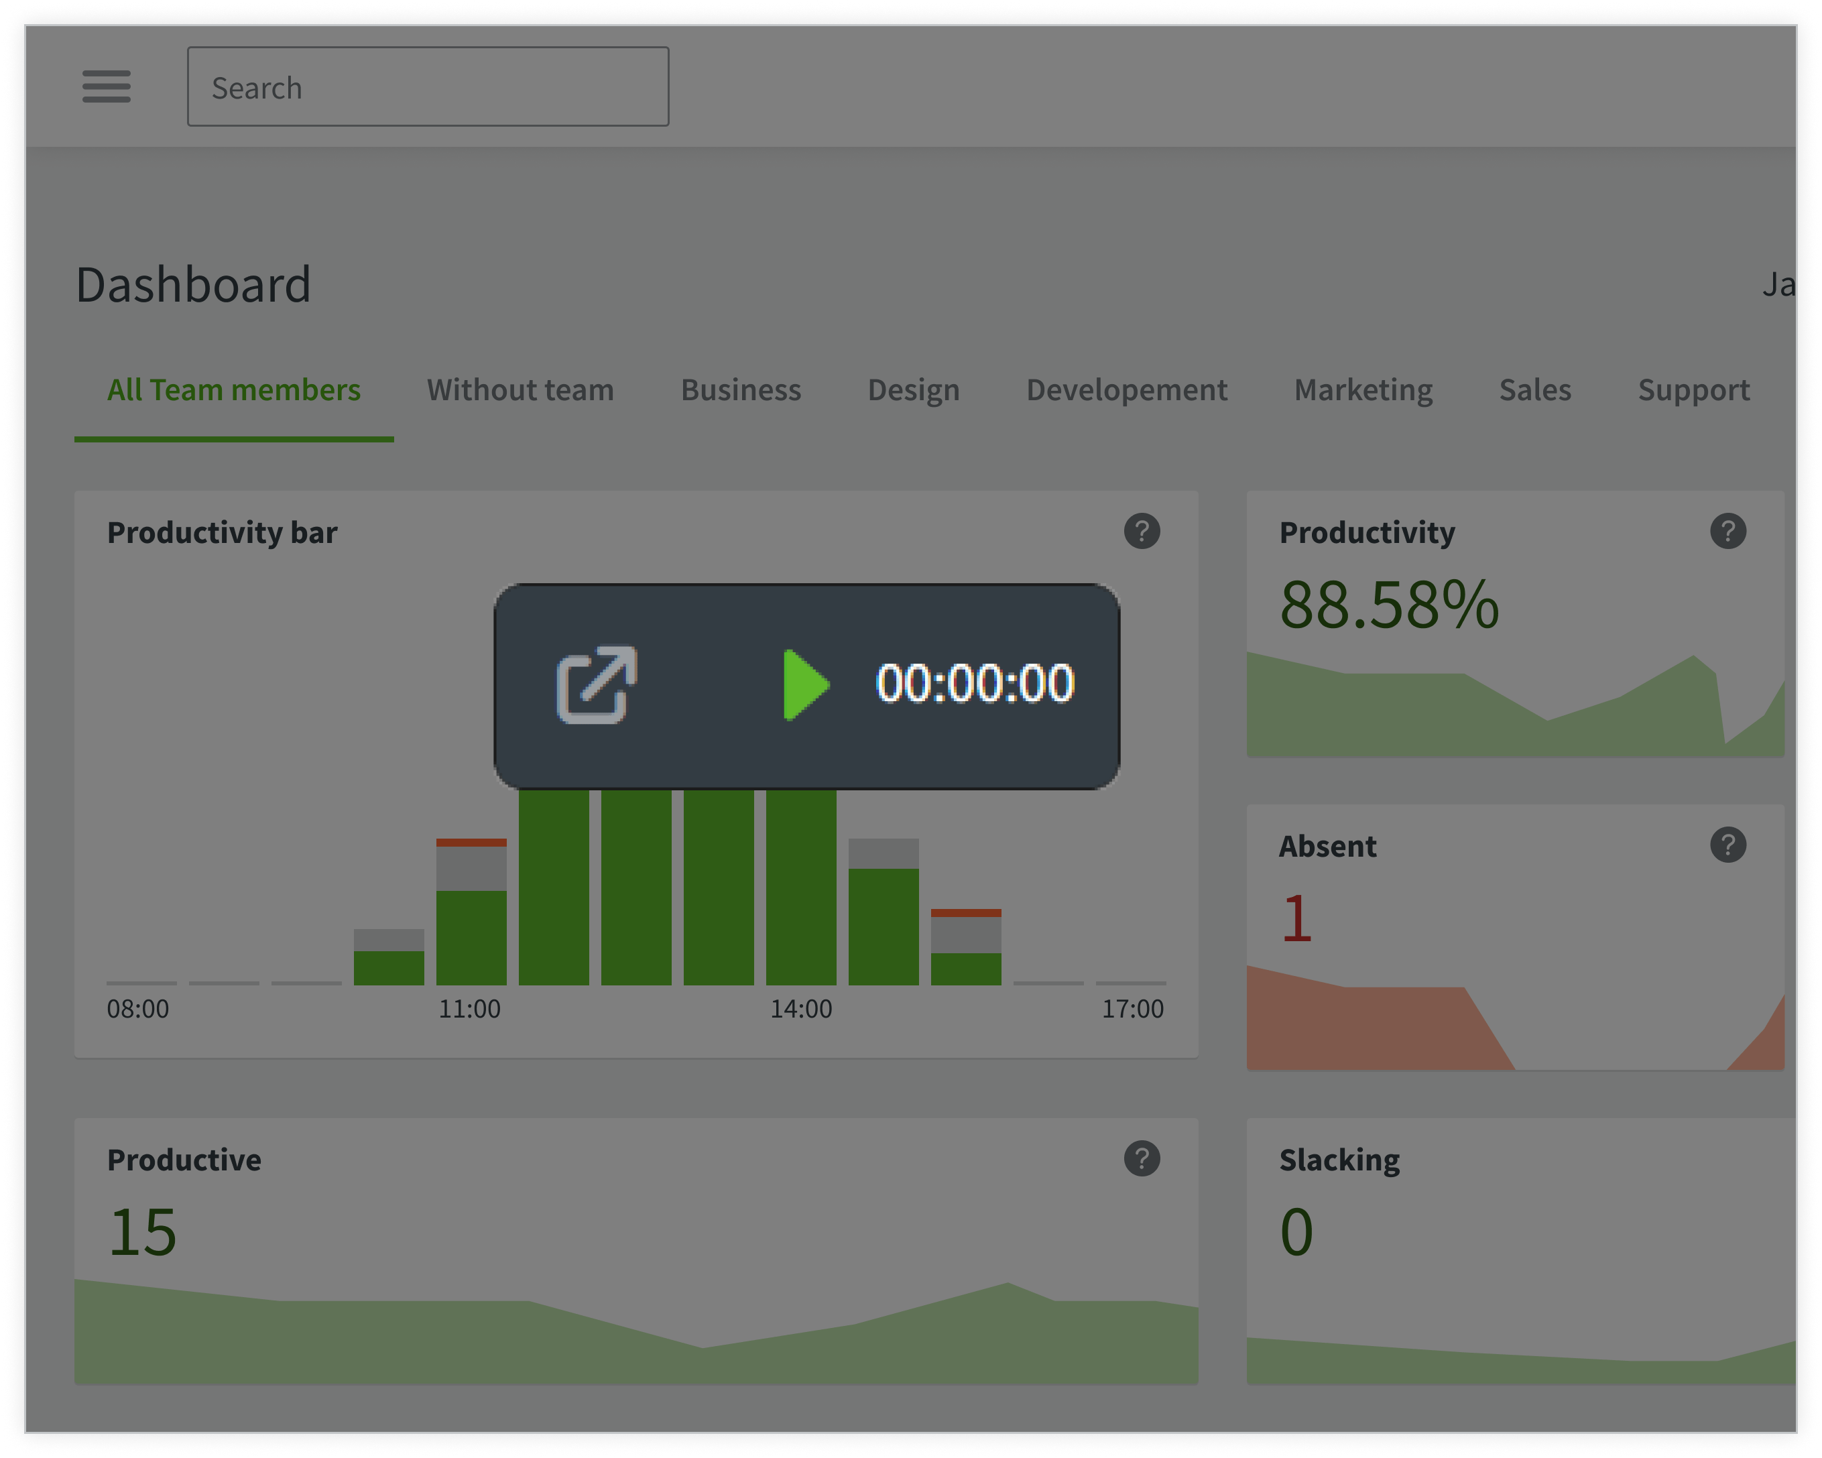The width and height of the screenshot is (1822, 1458).
Task: Switch to Without team tab
Action: click(x=520, y=391)
